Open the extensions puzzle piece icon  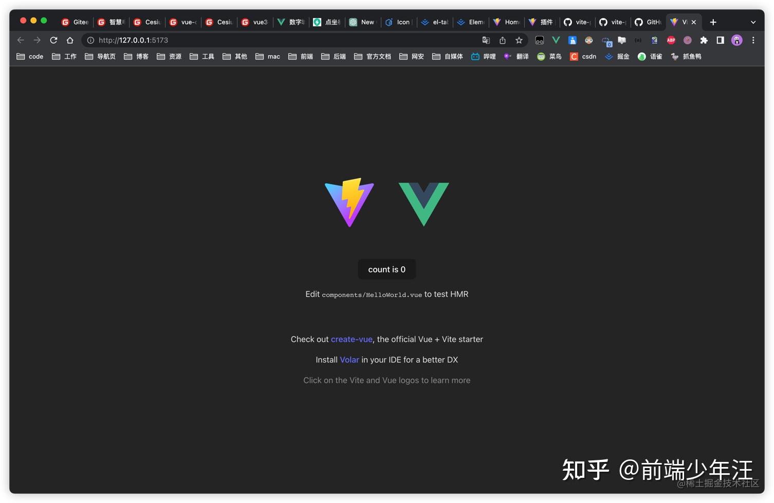tap(704, 40)
